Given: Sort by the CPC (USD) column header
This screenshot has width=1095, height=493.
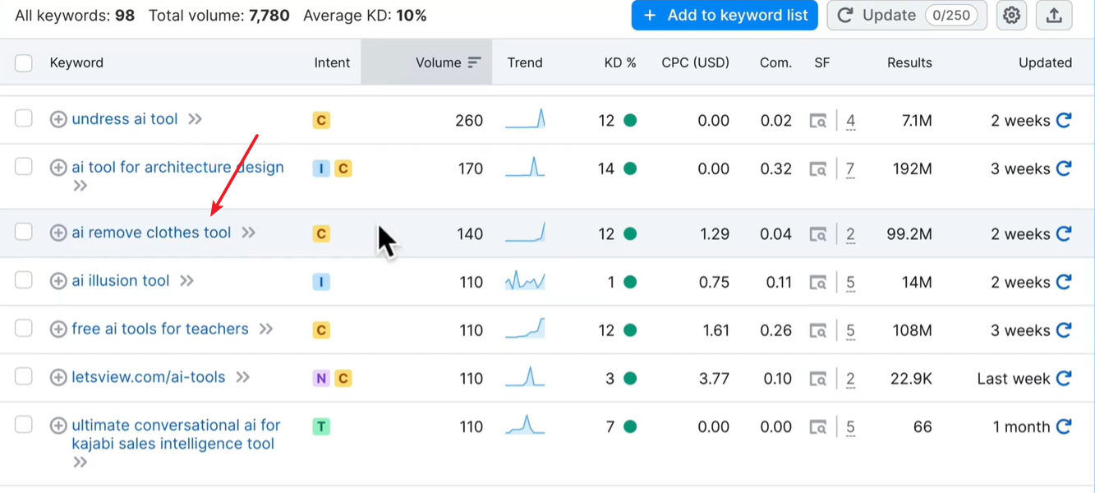Looking at the screenshot, I should [695, 62].
